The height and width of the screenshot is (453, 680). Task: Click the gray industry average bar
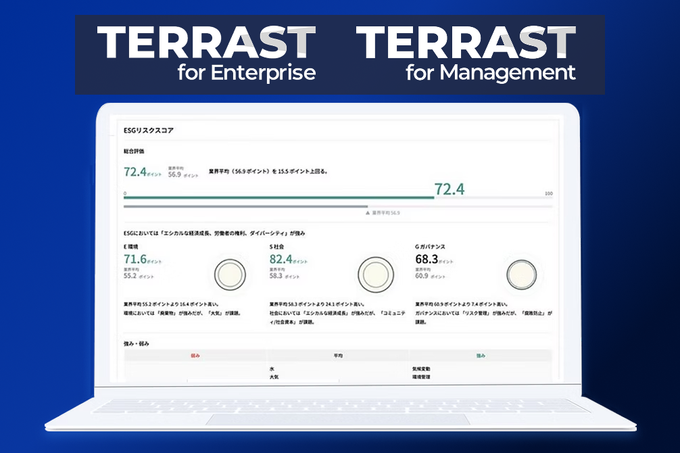[245, 206]
